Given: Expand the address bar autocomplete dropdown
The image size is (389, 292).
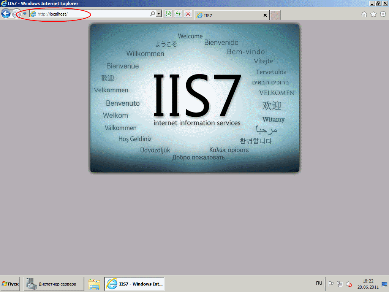Looking at the screenshot, I should [x=159, y=14].
